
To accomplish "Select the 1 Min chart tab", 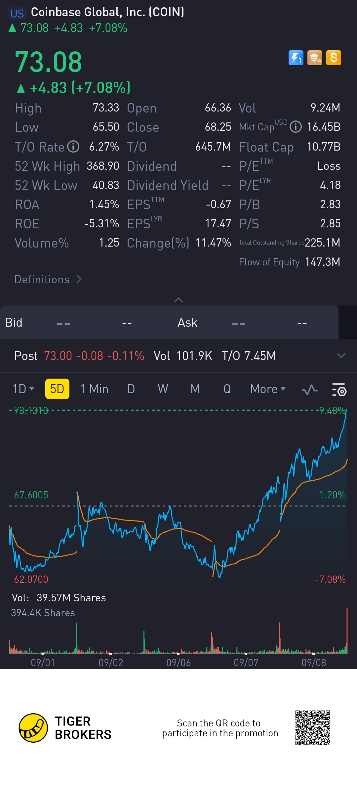I will tap(94, 389).
